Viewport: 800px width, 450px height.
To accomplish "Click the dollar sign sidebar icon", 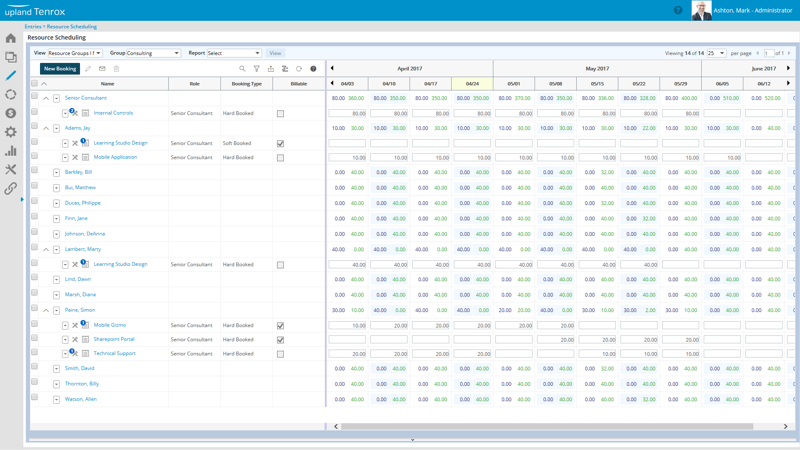I will (11, 113).
